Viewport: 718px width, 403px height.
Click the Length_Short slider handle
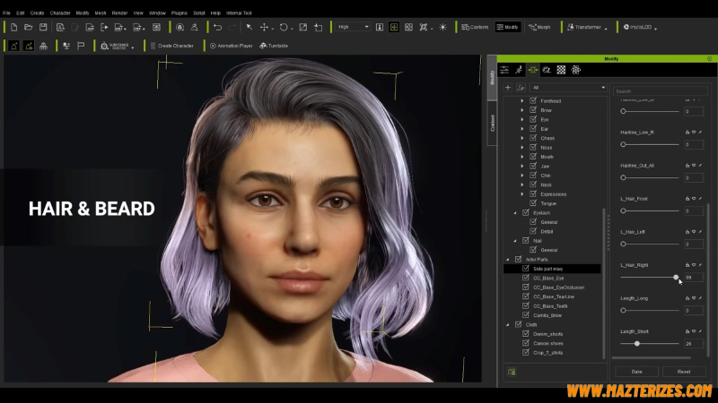(x=636, y=344)
